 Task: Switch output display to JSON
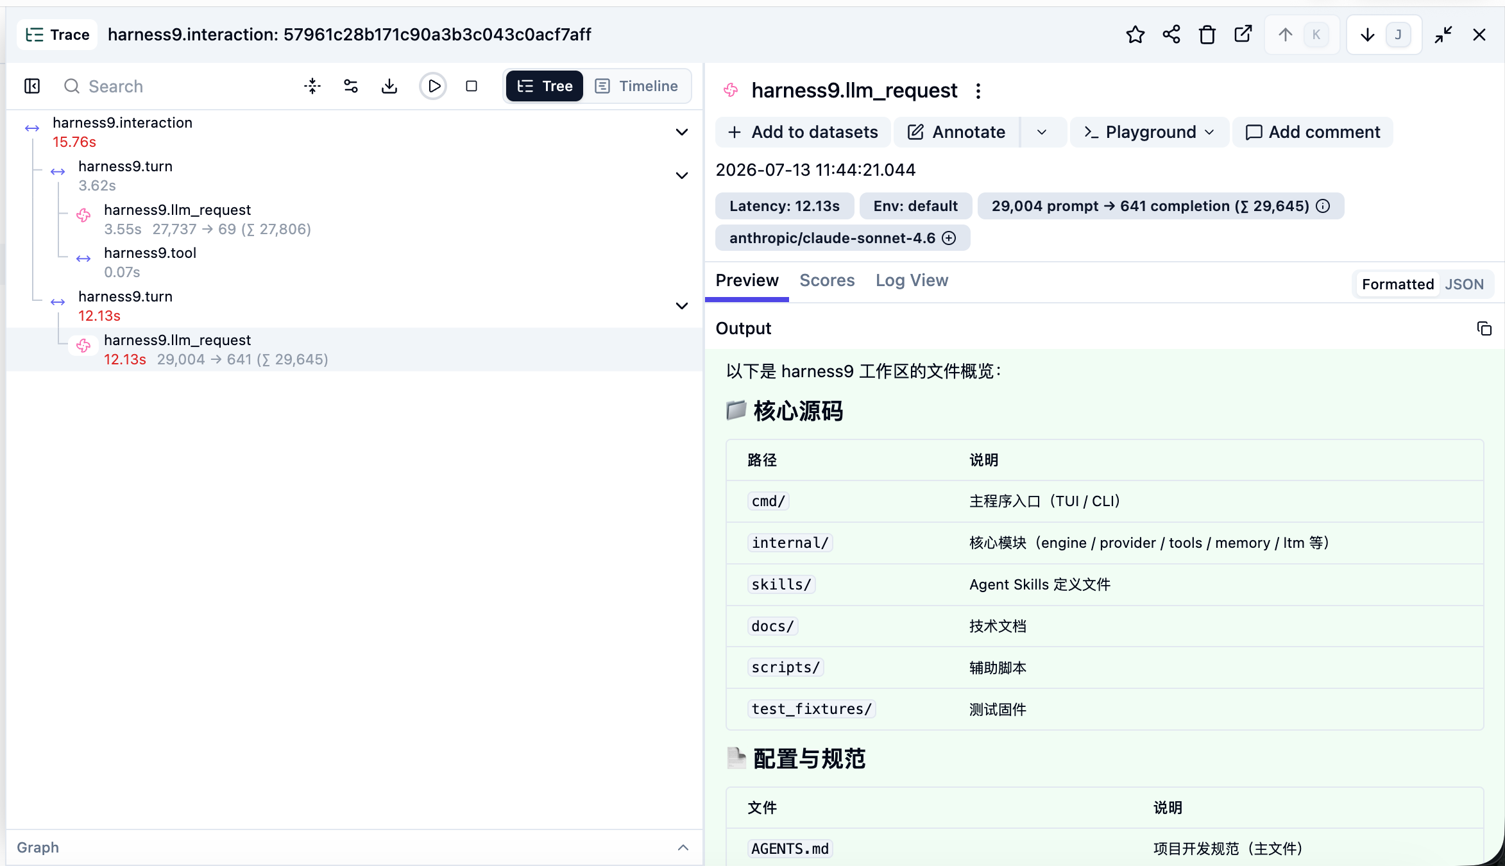[x=1464, y=284]
